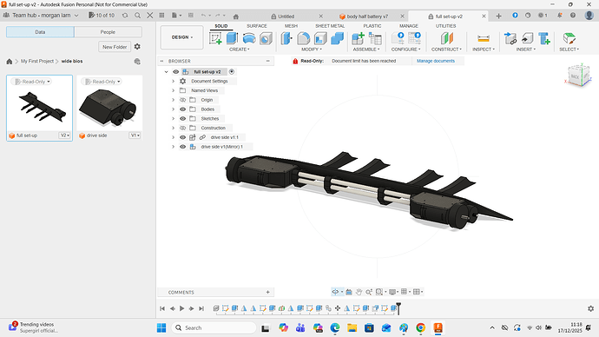
Task: Switch to the MESH tab
Action: coord(291,26)
